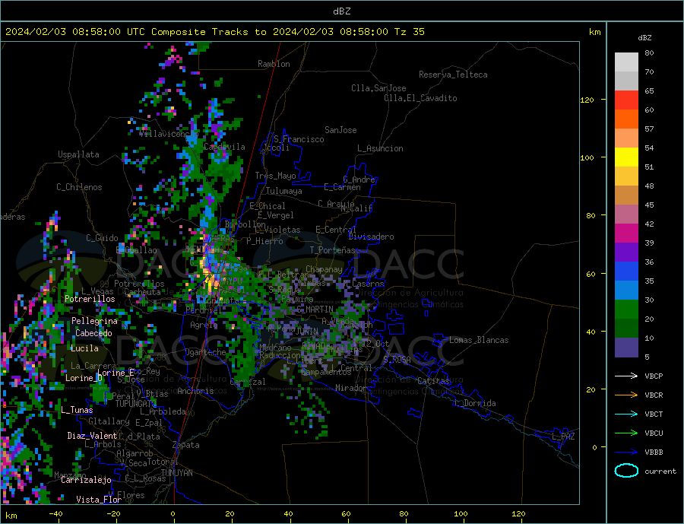Click the gray 70 dBZ color swatch
This screenshot has height=524, width=684.
(626, 81)
